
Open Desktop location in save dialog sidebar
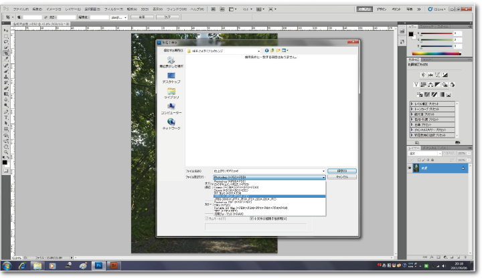coord(171,78)
